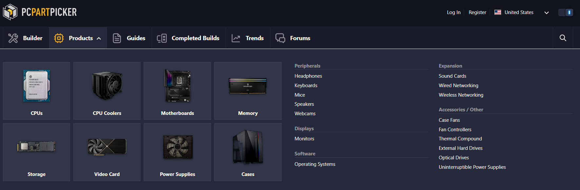The width and height of the screenshot is (580, 190).
Task: Select the Power Supplies image
Action: click(x=178, y=147)
